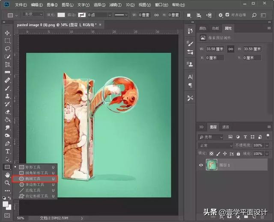Open the path alignment icon in options bar
Viewport: 274px width, 222px height.
pos(199,15)
